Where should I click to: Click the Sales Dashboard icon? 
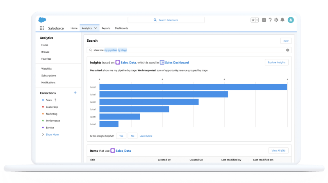(x=162, y=63)
